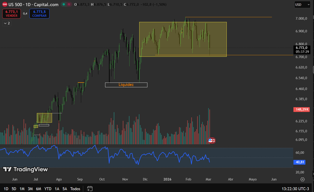Select the 5D time range
Viewport: 314px width, 192px height.
[14, 189]
